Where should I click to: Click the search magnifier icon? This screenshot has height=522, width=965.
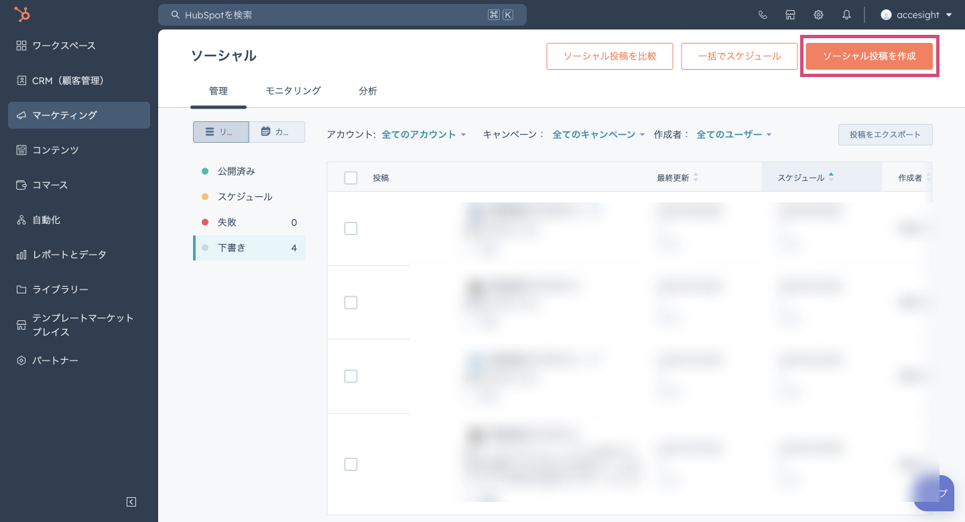tap(176, 15)
